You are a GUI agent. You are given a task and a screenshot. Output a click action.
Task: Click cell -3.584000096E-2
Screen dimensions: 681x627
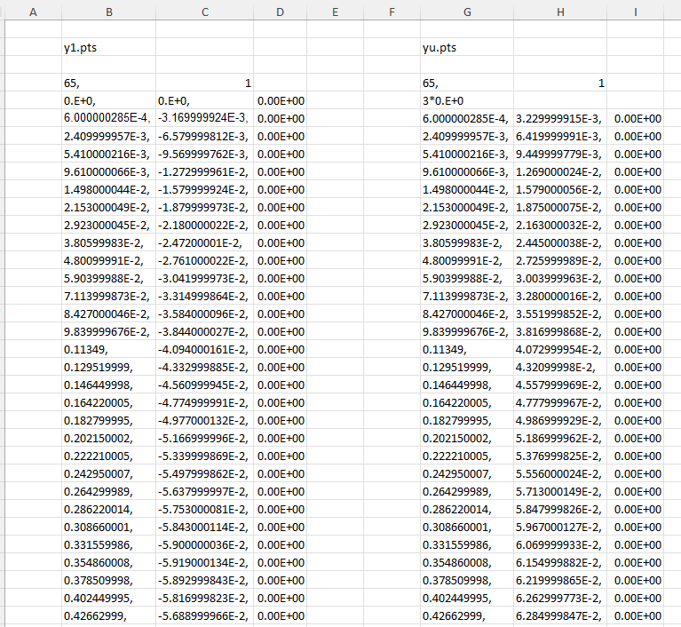(205, 313)
